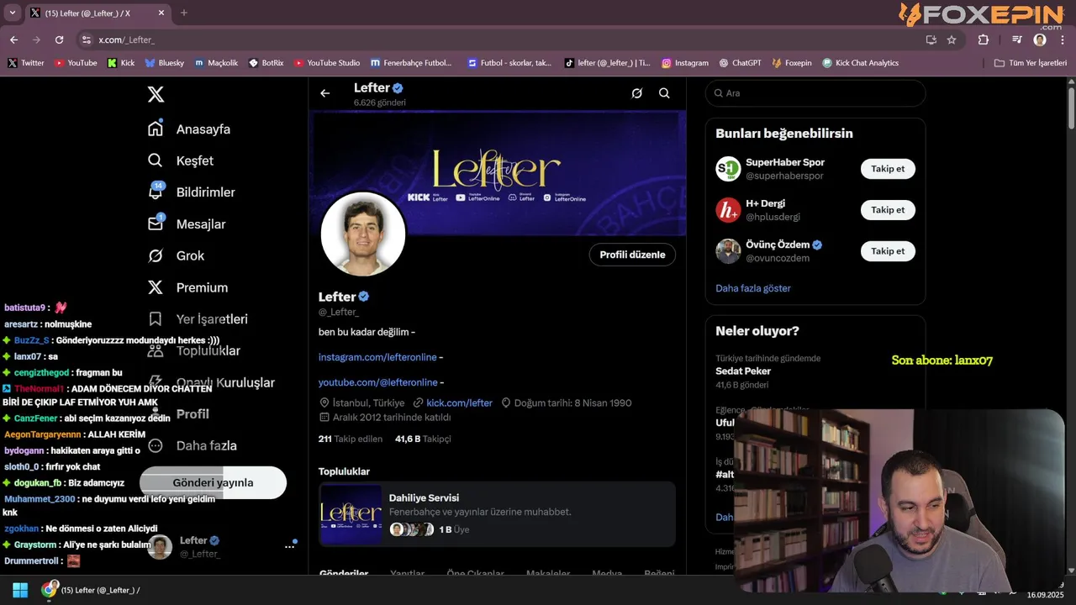Open Anasayfa home icon
This screenshot has height=605, width=1076.
(156, 129)
